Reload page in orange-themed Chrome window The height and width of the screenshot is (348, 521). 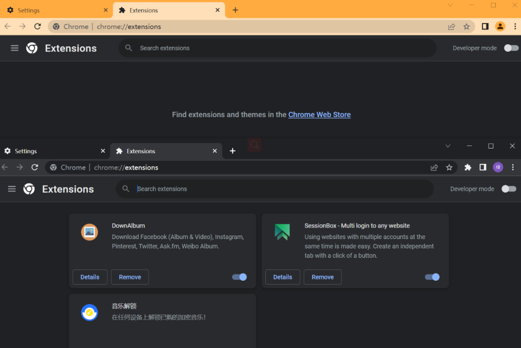[x=38, y=27]
